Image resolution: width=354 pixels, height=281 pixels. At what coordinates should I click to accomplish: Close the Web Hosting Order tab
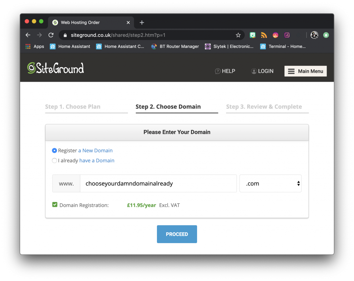[x=128, y=22]
